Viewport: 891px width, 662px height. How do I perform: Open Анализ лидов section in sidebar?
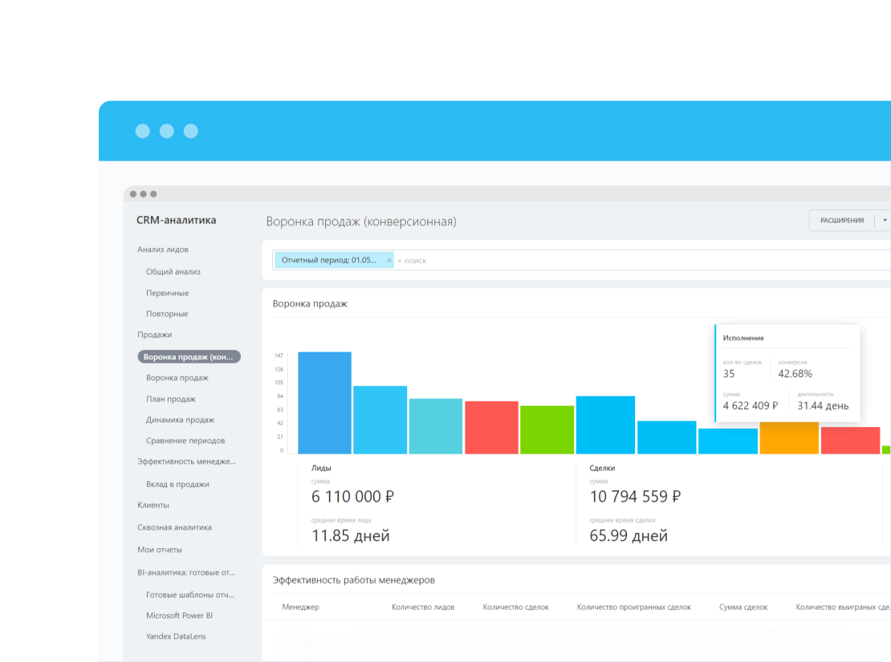(x=162, y=250)
